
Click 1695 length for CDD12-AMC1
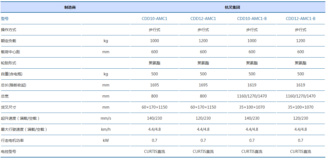coord(203,85)
